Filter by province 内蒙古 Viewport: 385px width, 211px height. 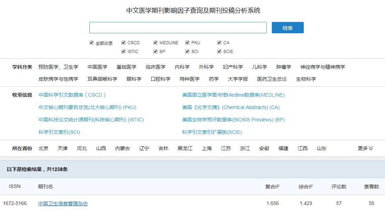[x=122, y=148]
